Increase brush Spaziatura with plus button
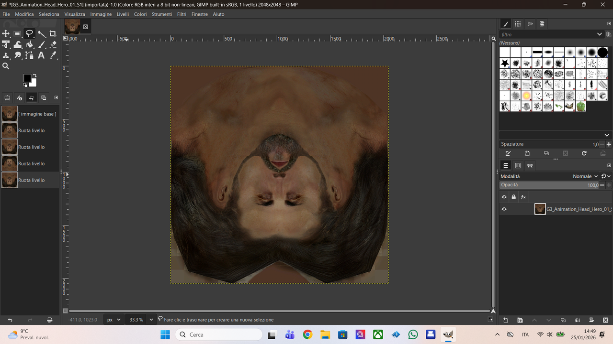This screenshot has height=344, width=613. [x=609, y=144]
